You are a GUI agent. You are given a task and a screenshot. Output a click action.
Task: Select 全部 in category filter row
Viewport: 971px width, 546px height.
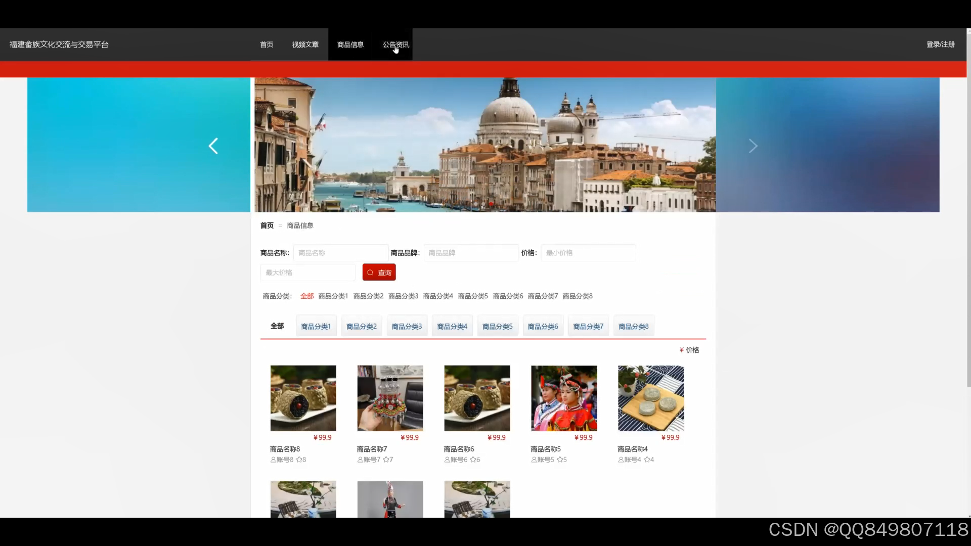(307, 296)
